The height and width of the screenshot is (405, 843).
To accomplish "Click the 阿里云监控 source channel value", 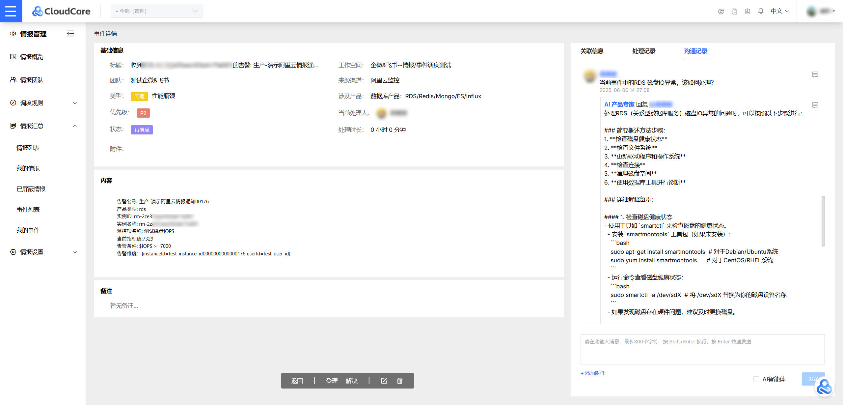I will tap(385, 80).
